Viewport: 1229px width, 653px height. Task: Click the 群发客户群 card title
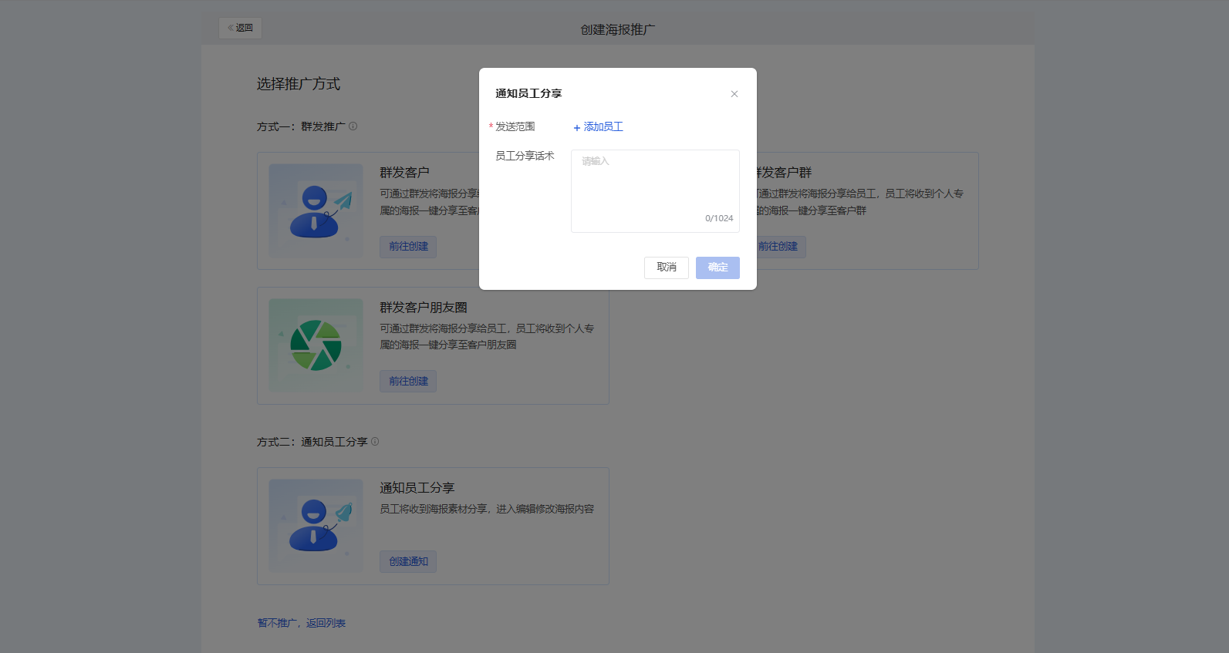coord(785,173)
